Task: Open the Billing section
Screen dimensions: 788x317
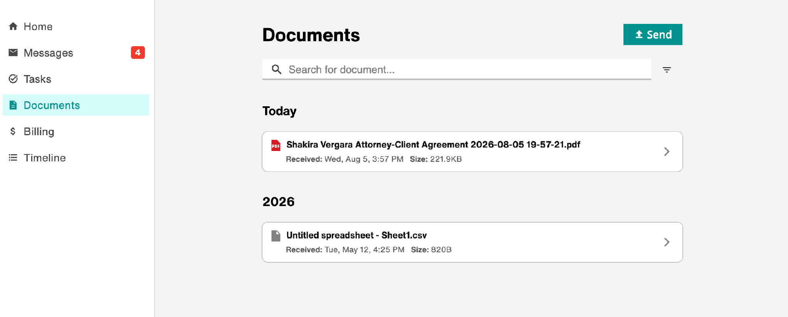Action: pyautogui.click(x=76, y=131)
